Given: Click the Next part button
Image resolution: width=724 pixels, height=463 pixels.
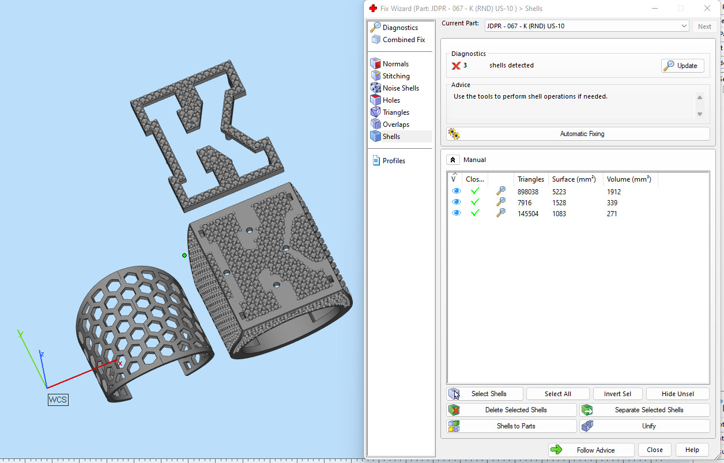Looking at the screenshot, I should pos(704,27).
